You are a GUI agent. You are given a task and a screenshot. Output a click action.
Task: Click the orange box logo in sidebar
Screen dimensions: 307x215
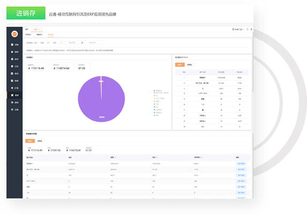pyautogui.click(x=14, y=34)
